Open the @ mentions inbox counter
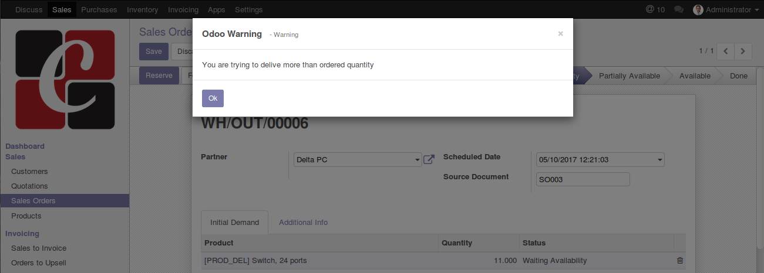764x273 pixels. coord(655,9)
